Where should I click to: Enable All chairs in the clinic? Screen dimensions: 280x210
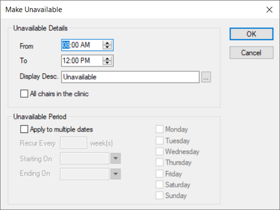tap(24, 94)
